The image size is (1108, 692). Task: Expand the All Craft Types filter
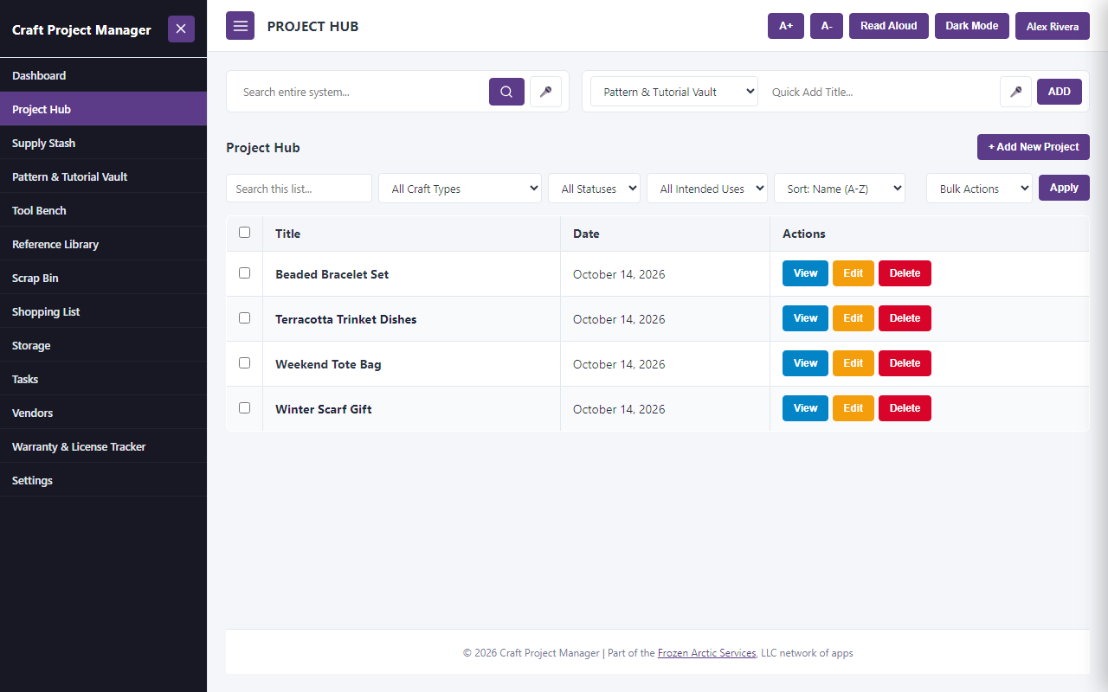460,189
